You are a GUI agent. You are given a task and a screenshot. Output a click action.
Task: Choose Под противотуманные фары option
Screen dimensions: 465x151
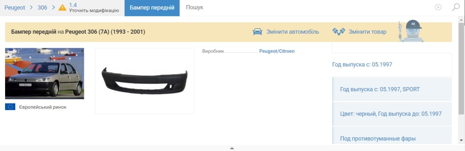point(392,138)
